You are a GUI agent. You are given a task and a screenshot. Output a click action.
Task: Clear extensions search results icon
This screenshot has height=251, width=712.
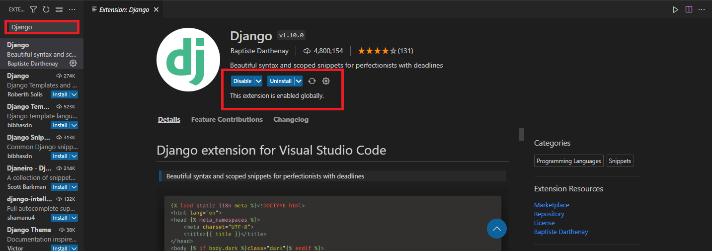pos(59,9)
